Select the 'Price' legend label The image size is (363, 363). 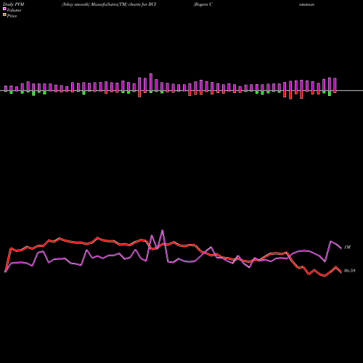click(12, 16)
